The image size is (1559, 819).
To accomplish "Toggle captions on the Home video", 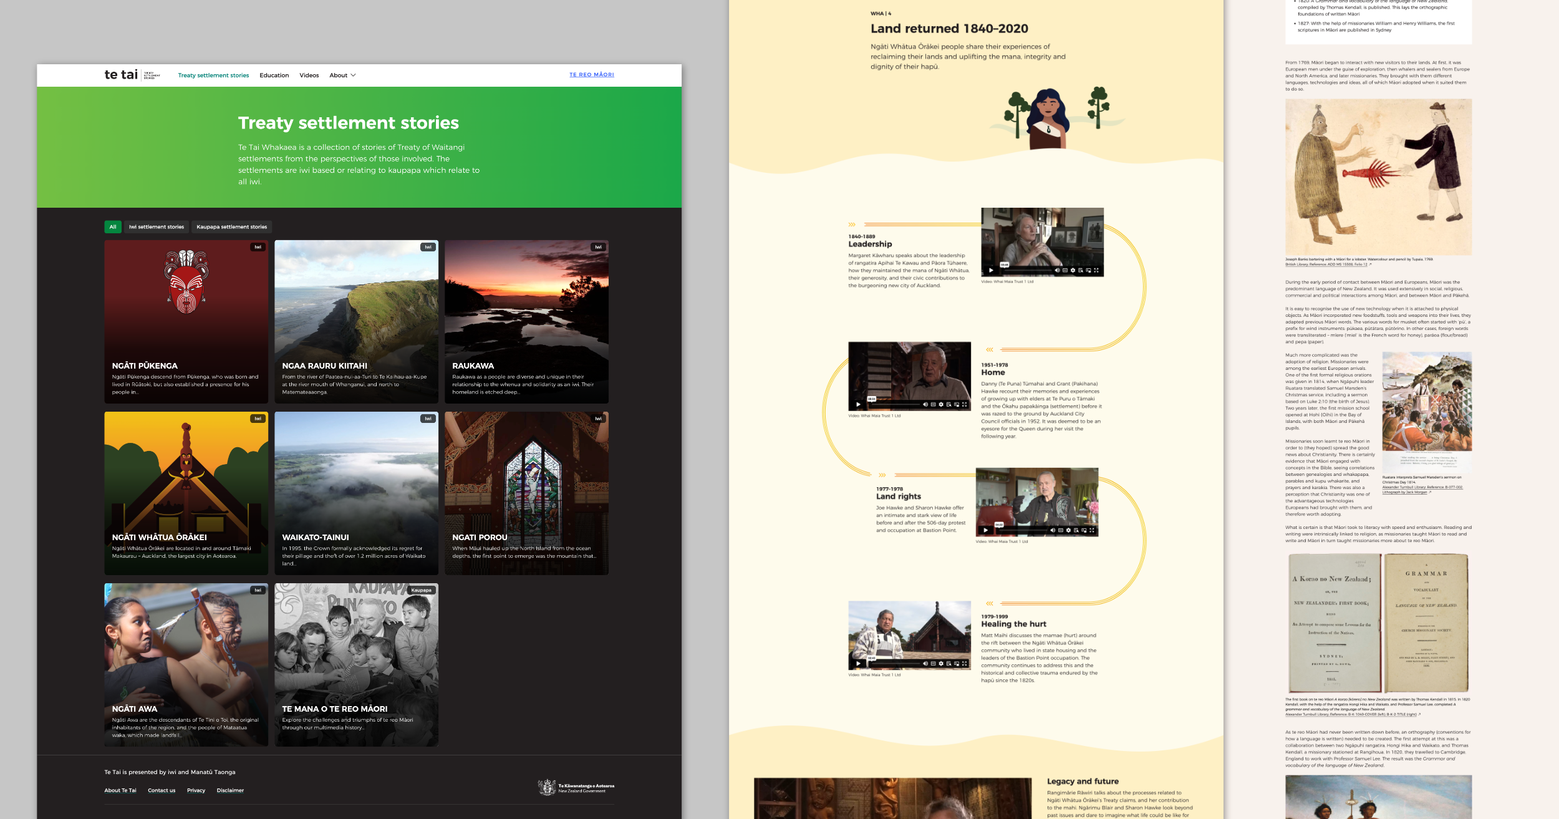I will pos(933,404).
